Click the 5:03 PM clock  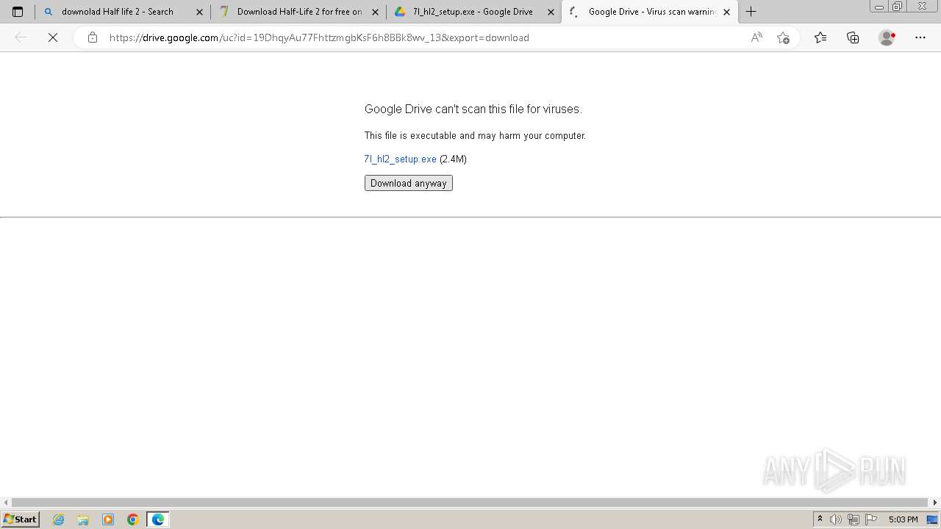(903, 519)
